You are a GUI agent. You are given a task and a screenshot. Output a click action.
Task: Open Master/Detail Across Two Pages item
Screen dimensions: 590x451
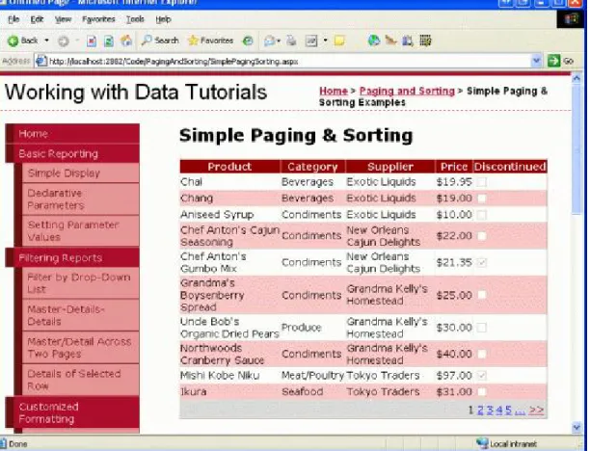tap(81, 348)
